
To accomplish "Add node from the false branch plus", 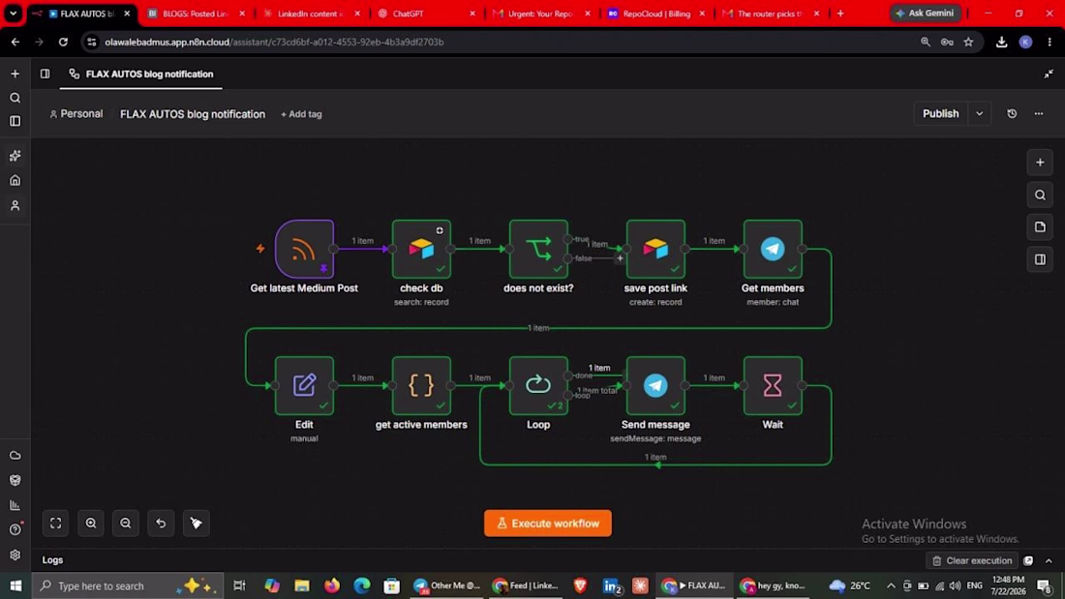I will point(620,258).
